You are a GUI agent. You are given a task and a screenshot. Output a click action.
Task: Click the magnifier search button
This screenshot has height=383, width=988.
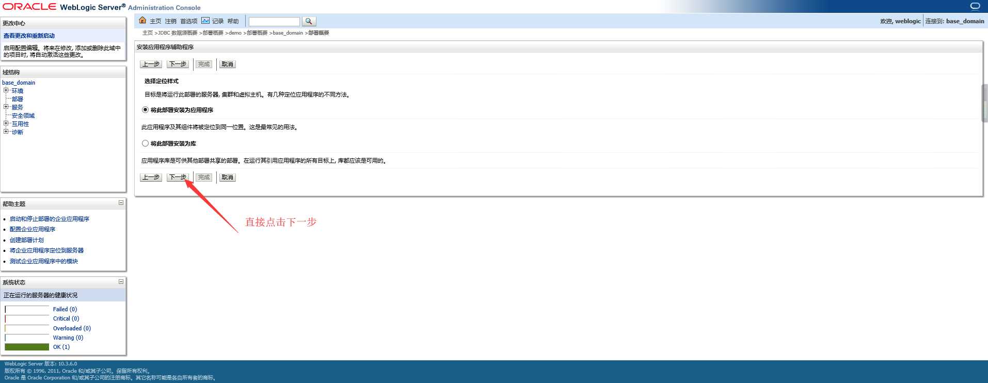pyautogui.click(x=309, y=21)
